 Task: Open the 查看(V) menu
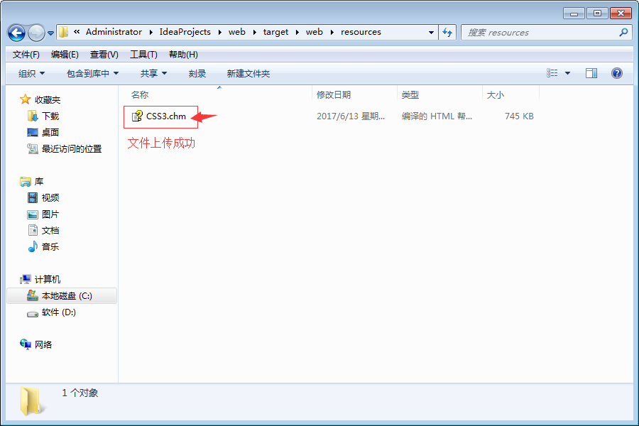[104, 55]
